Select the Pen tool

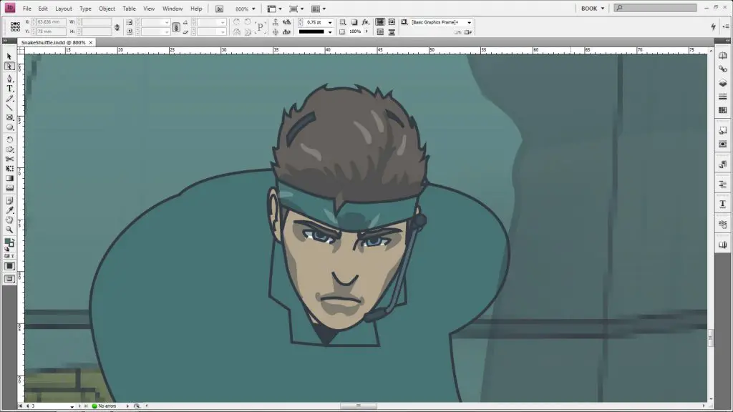9,79
